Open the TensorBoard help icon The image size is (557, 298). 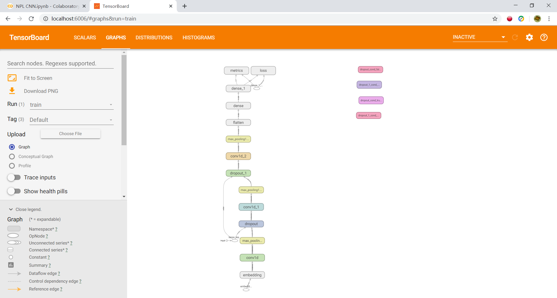[544, 38]
